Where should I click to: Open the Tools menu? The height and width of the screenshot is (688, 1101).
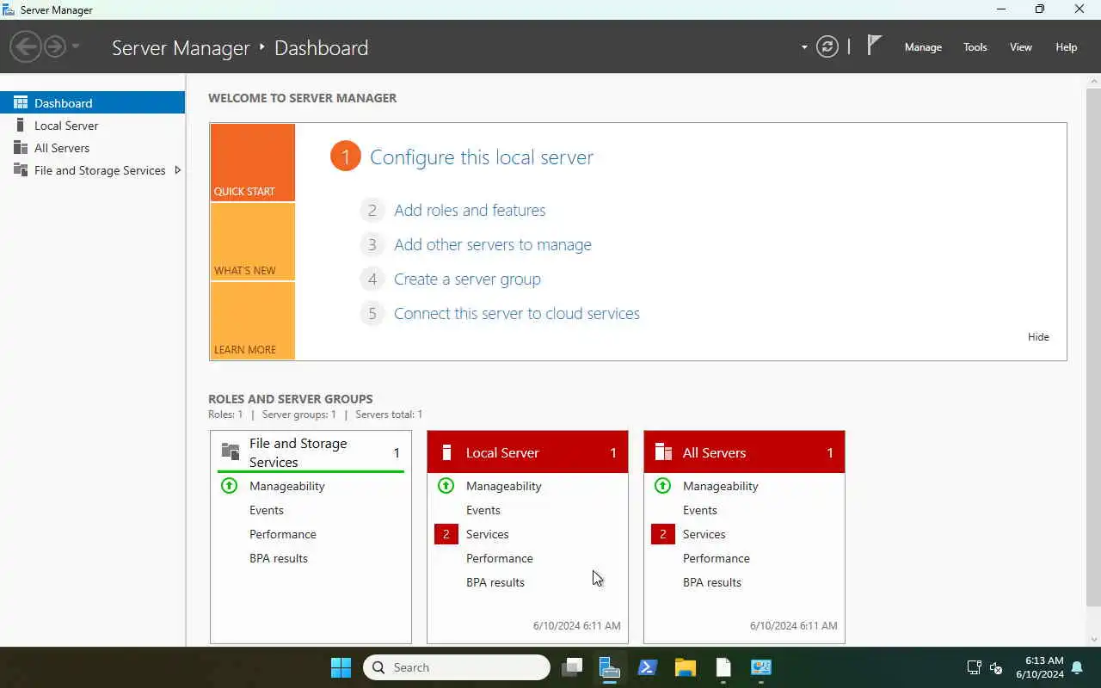pos(975,47)
